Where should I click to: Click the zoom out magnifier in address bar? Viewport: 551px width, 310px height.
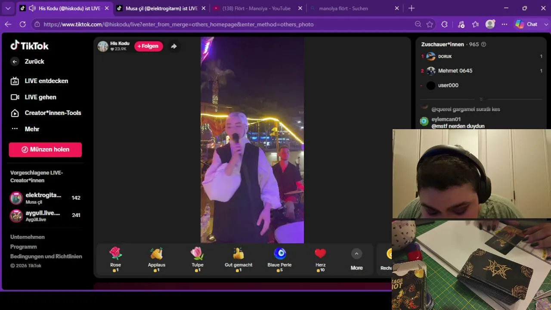(418, 25)
